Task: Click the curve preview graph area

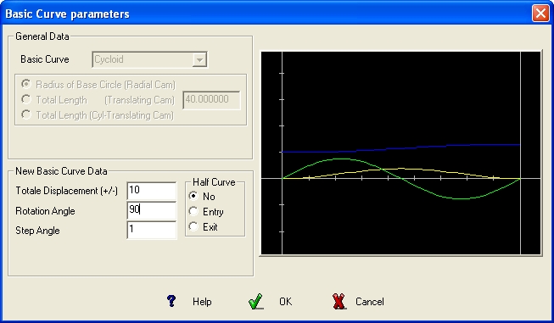Action: click(400, 153)
